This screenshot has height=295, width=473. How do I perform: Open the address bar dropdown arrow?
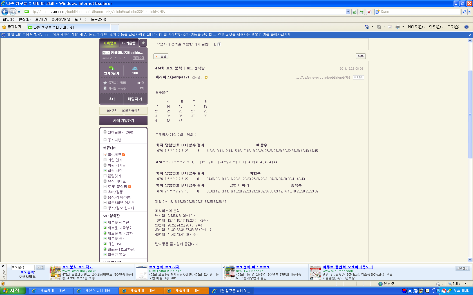pyautogui.click(x=348, y=12)
